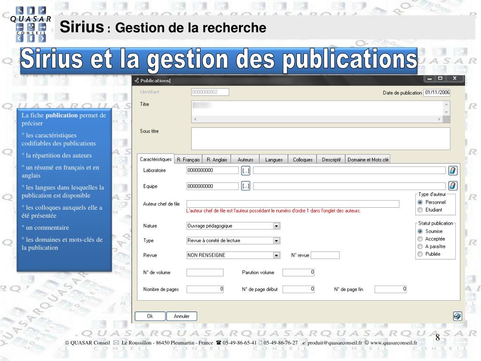Click the Quasar Conseil logo
Image resolution: width=481 pixels, height=361 pixels.
(x=31, y=24)
